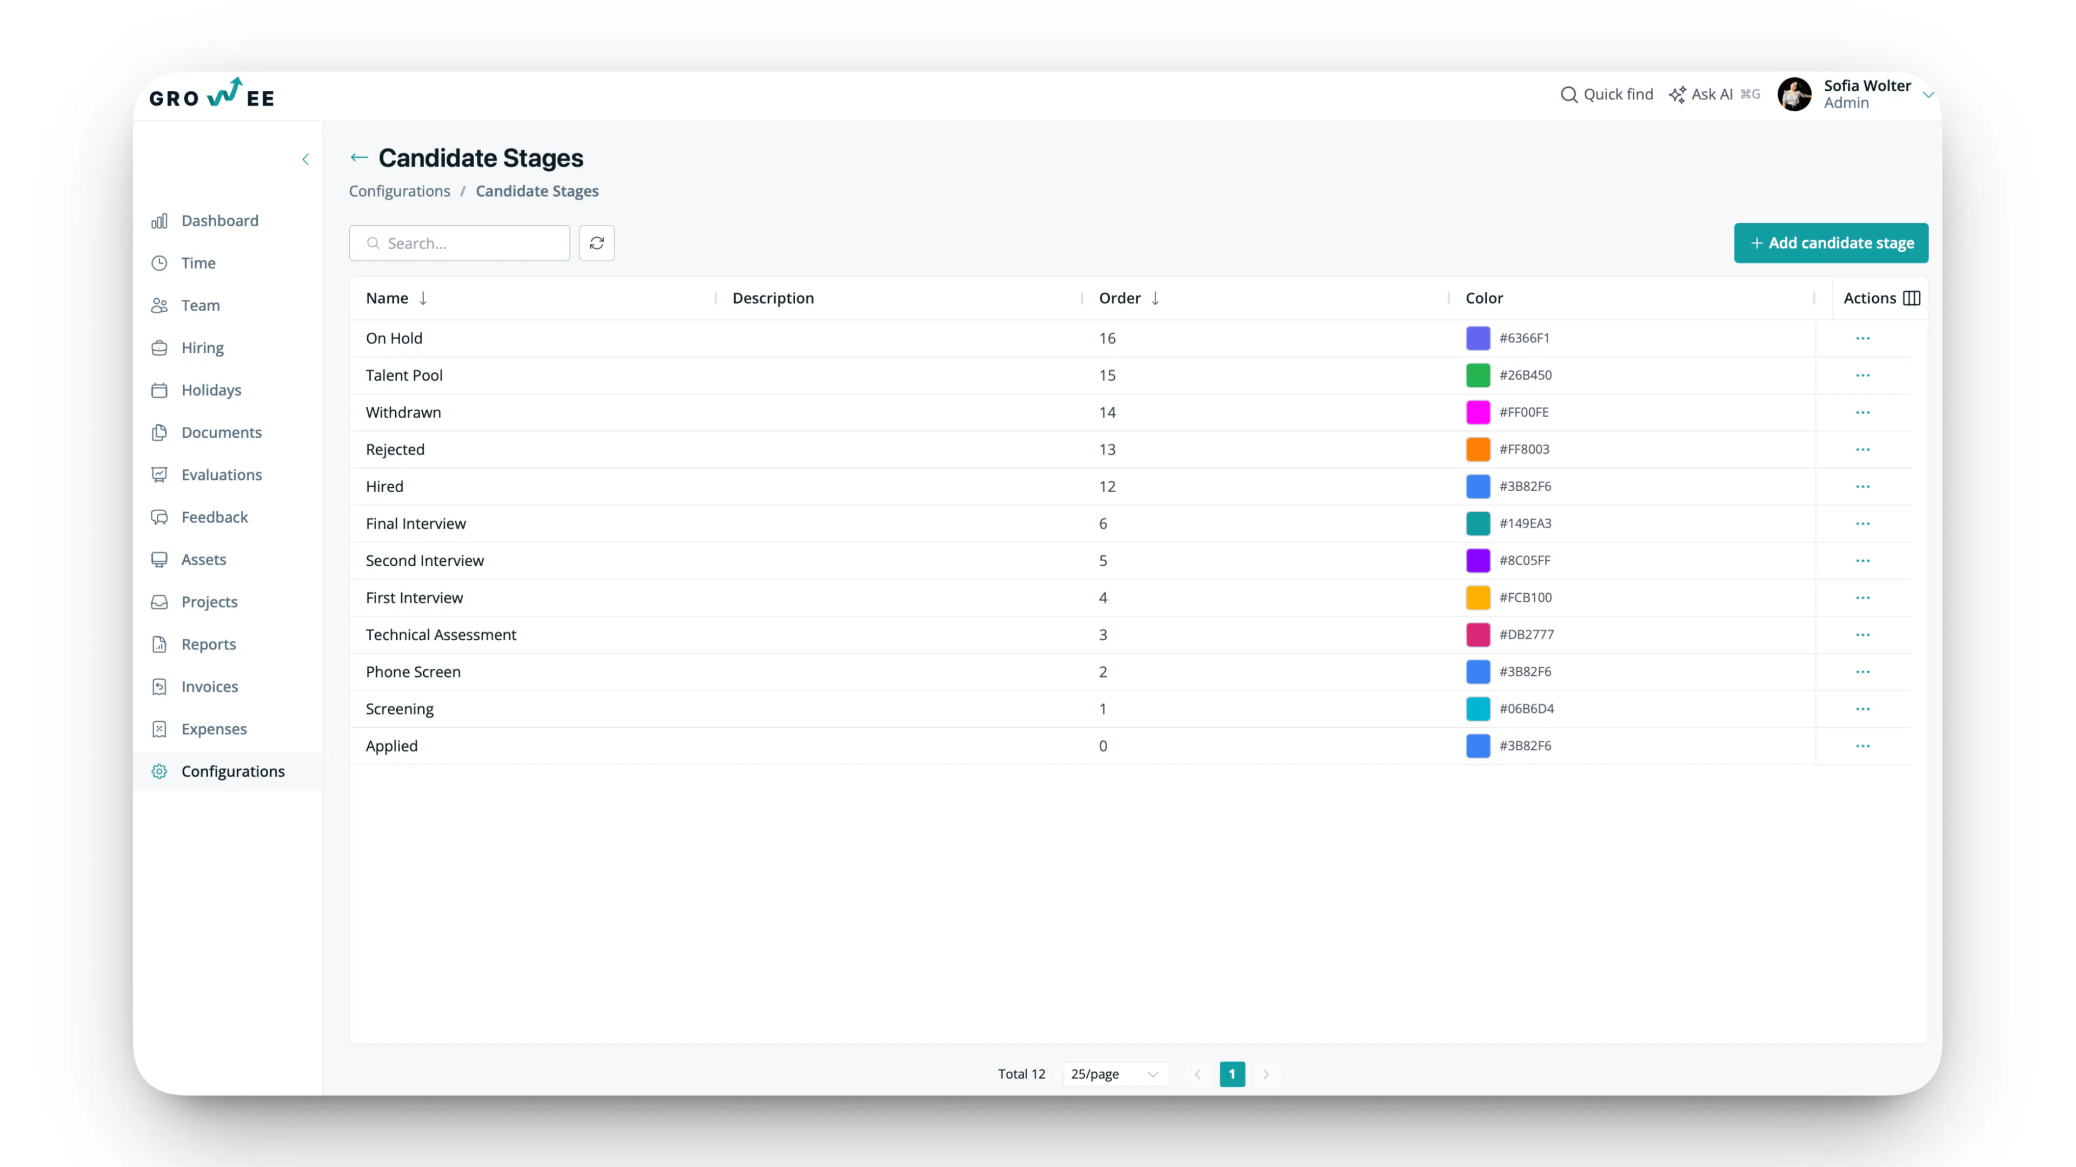Open the Configurations sidebar item
Viewport: 2076px width, 1167px height.
[232, 771]
